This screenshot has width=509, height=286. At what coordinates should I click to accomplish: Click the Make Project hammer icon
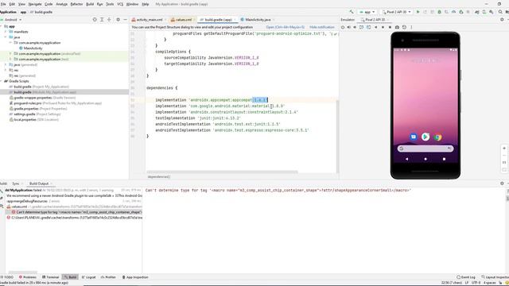tap(352, 12)
